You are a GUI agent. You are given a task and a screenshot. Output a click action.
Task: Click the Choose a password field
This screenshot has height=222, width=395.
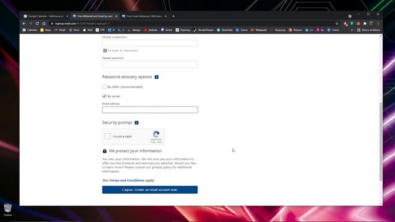pyautogui.click(x=150, y=43)
